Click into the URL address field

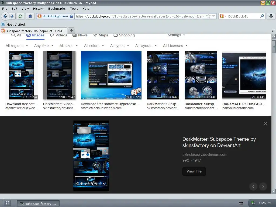click(x=140, y=16)
